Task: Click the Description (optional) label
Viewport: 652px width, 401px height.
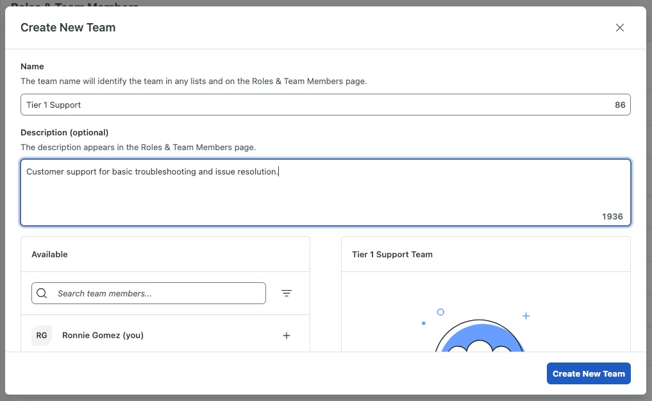Action: tap(65, 132)
